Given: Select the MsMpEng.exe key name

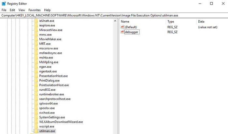Looking at the screenshot, I should [49, 62].
